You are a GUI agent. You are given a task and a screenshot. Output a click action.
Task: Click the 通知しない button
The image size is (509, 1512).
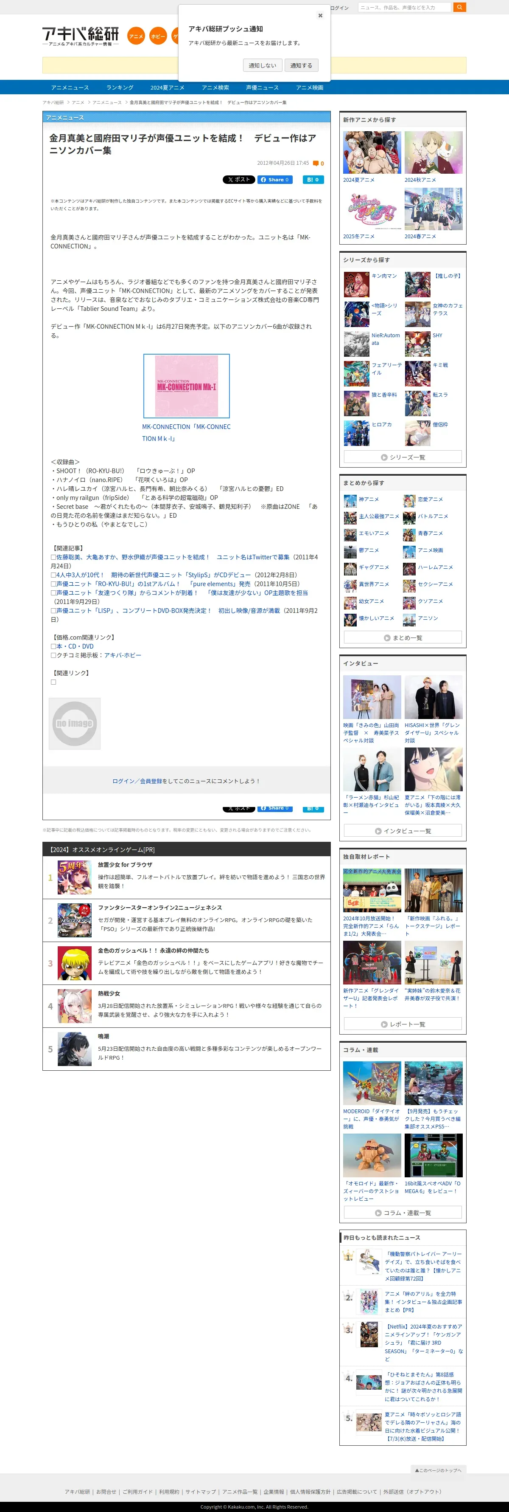262,65
